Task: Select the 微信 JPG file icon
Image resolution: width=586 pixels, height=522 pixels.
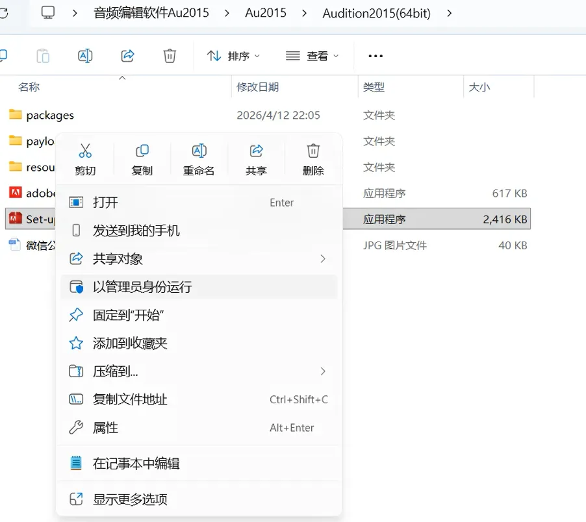Action: [14, 245]
